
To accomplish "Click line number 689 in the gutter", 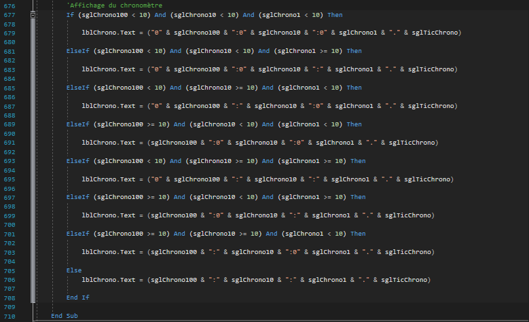I will pos(10,124).
